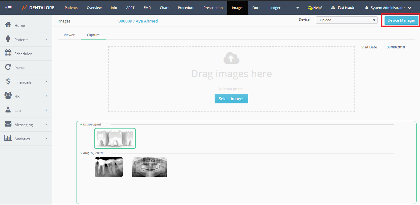Click the Messaging envelope icon
Viewport: 420px width, 205px height.
[x=8, y=124]
